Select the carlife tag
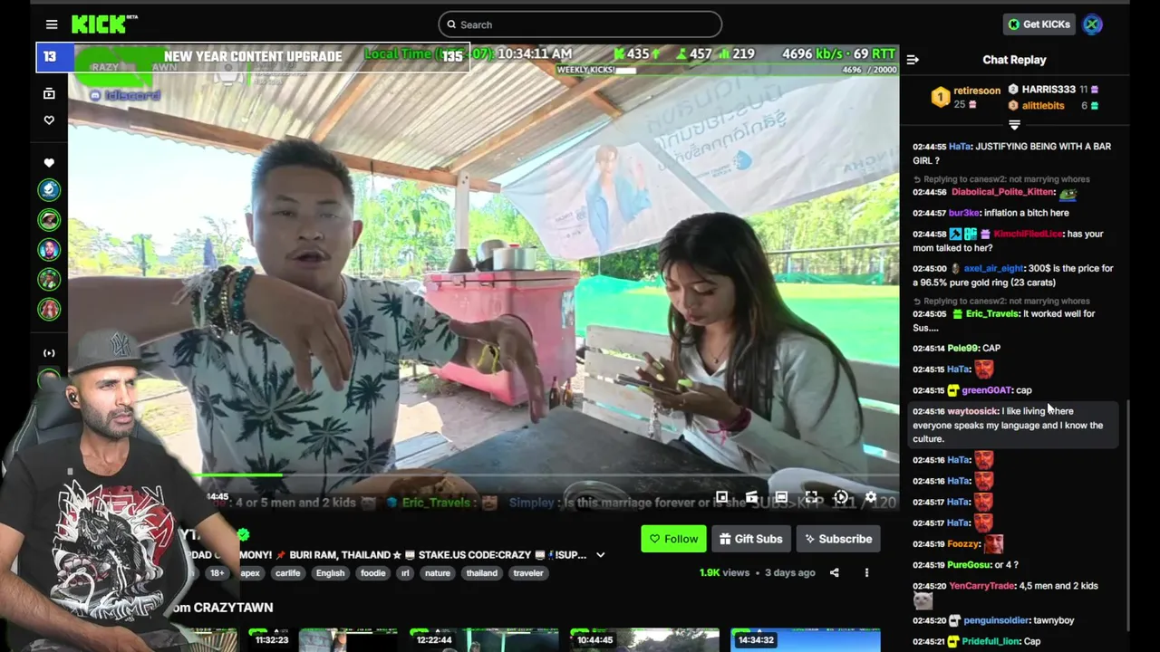Screen dimensions: 1160x652 (x=287, y=573)
